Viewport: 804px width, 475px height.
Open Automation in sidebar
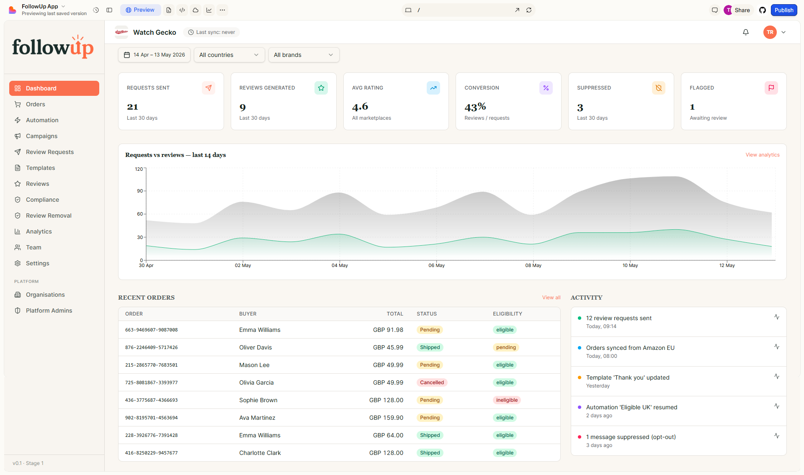pyautogui.click(x=54, y=120)
